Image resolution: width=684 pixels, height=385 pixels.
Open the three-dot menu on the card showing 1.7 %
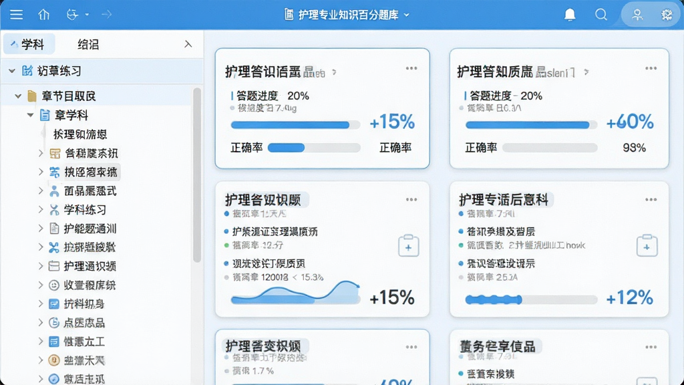pyautogui.click(x=411, y=347)
